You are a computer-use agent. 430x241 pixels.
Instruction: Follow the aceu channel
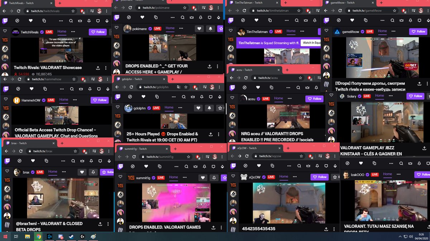(315, 98)
